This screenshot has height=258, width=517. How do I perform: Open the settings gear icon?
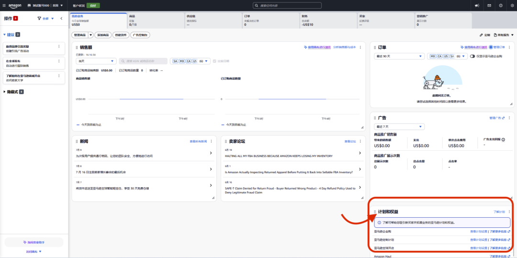[x=512, y=5]
